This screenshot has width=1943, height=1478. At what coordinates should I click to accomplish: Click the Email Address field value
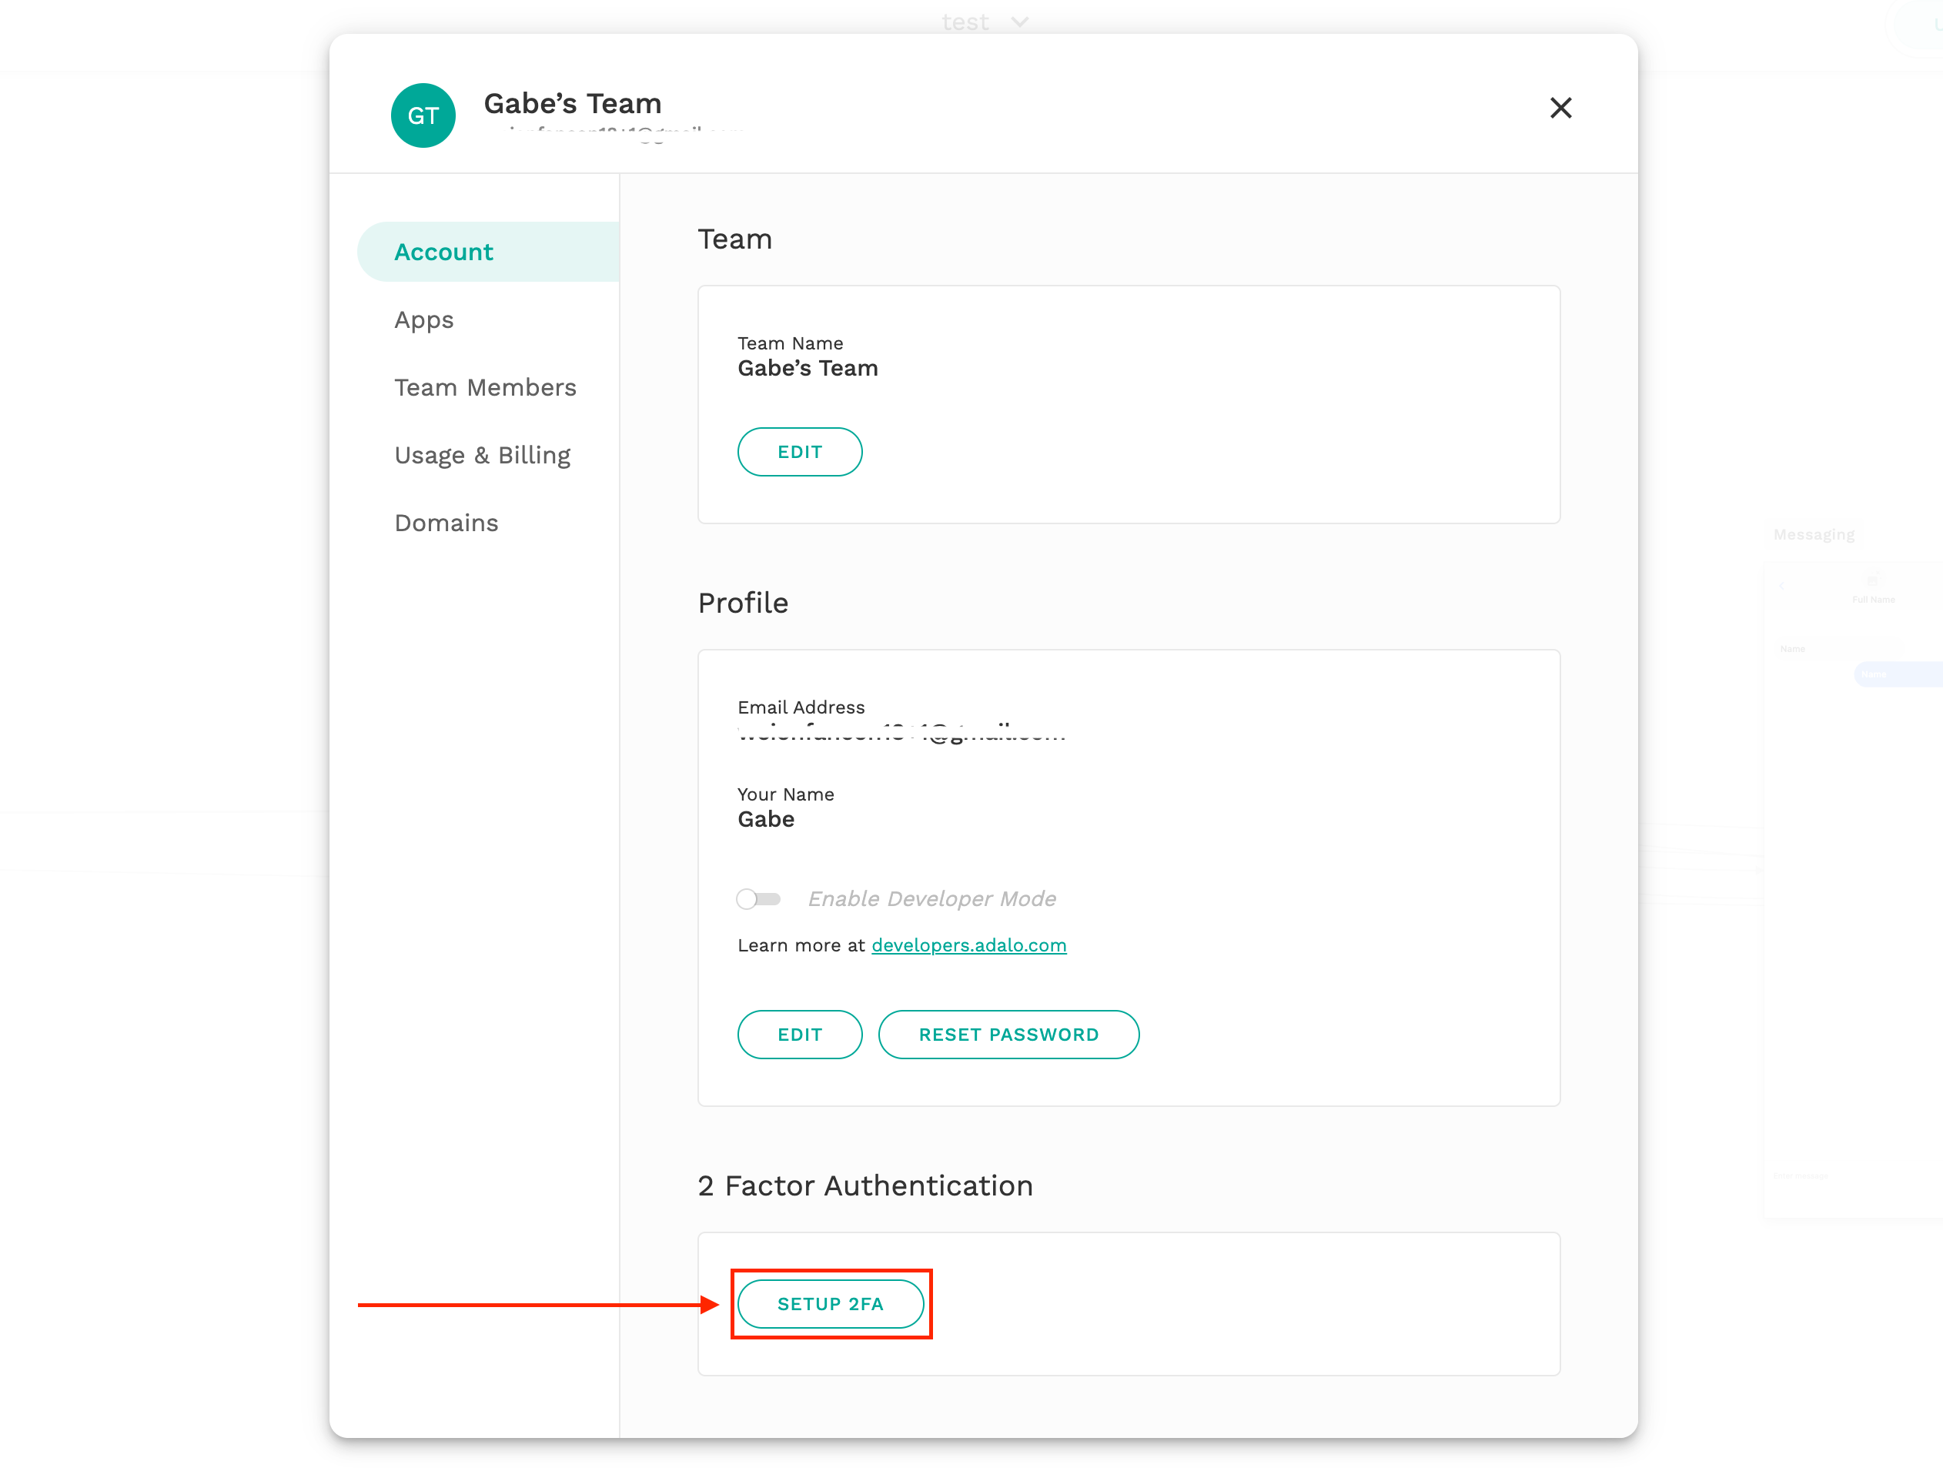click(x=901, y=733)
